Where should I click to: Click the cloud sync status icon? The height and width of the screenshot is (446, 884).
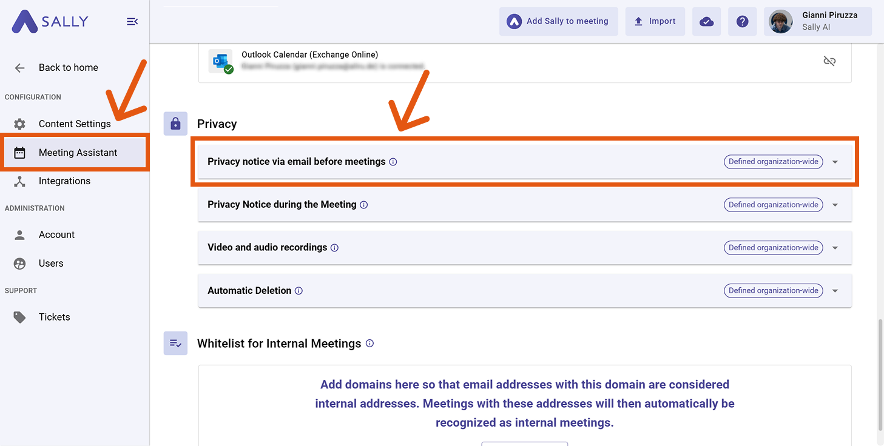pyautogui.click(x=706, y=22)
